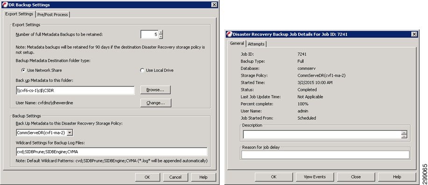Click the Last Job Update Time value Not Applicable
The width and height of the screenshot is (428, 185).
point(310,97)
